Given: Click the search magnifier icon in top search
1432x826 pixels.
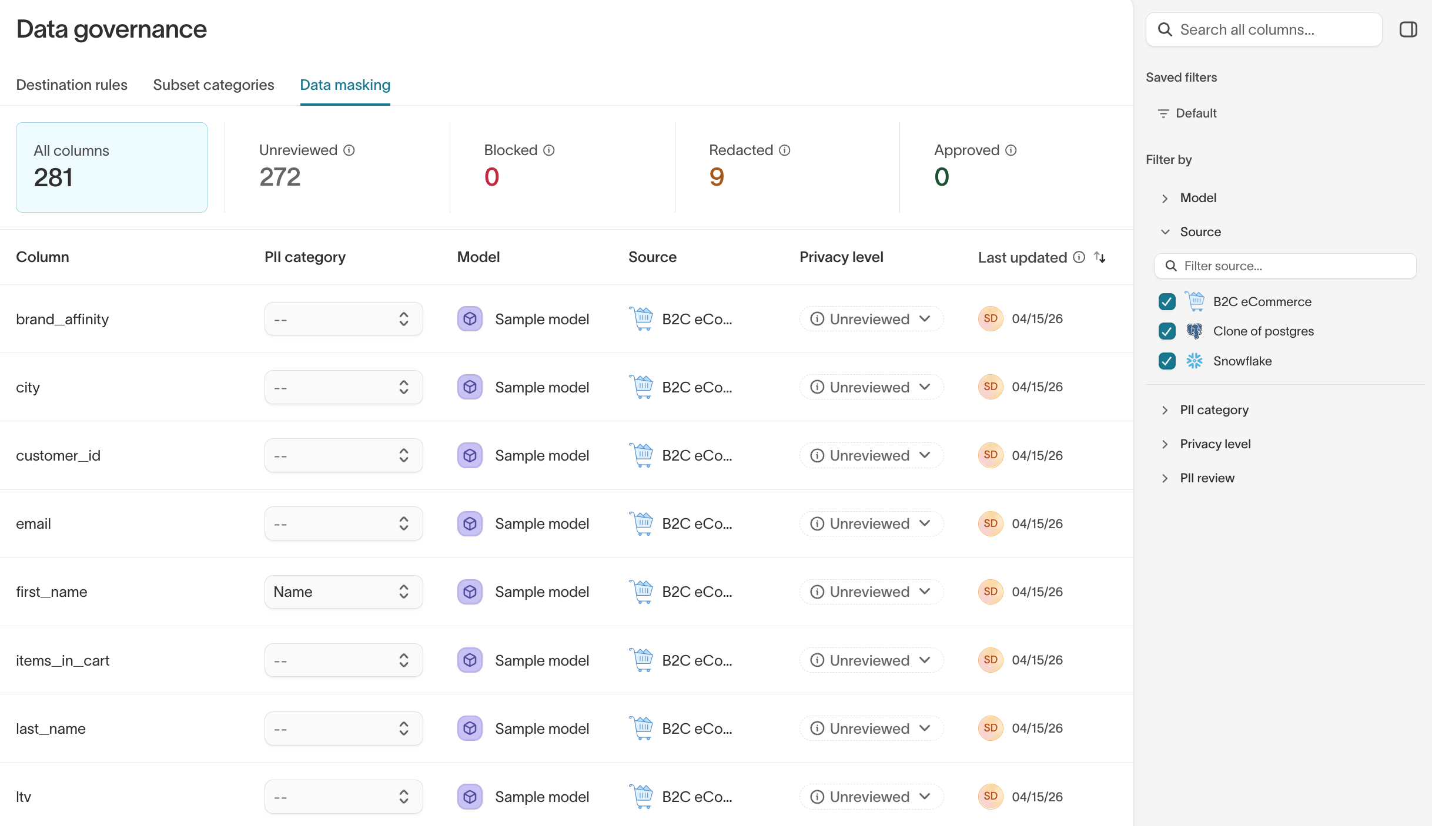Looking at the screenshot, I should [1165, 29].
